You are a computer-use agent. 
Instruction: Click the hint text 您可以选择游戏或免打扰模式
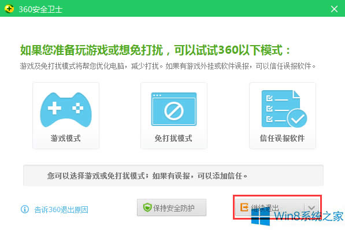click(x=147, y=176)
